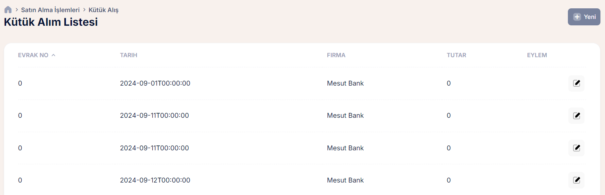
Task: Click the EYLEM column header
Action: pyautogui.click(x=537, y=55)
